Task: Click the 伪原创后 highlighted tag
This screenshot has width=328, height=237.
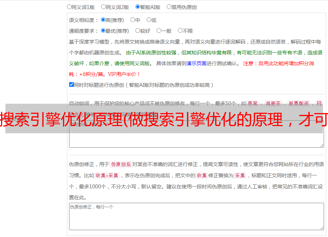Action: [121, 164]
